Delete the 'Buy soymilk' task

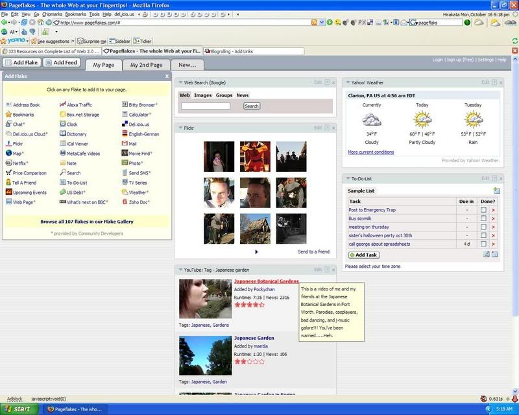[493, 219]
